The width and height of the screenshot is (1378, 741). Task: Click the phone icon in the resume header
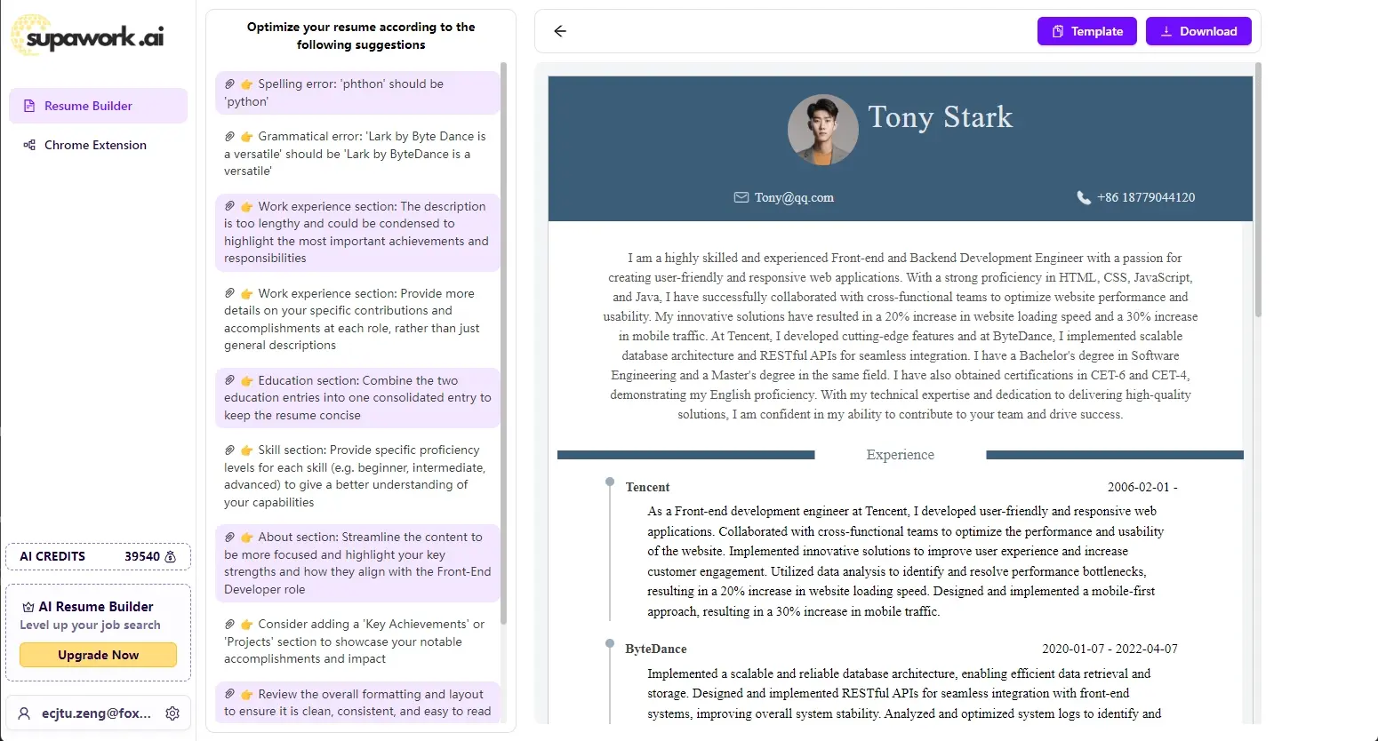tap(1085, 197)
